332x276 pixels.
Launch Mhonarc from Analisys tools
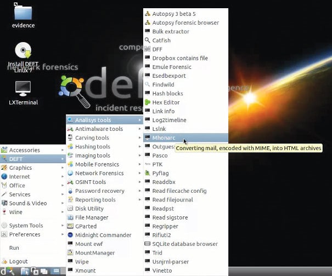tap(186, 138)
